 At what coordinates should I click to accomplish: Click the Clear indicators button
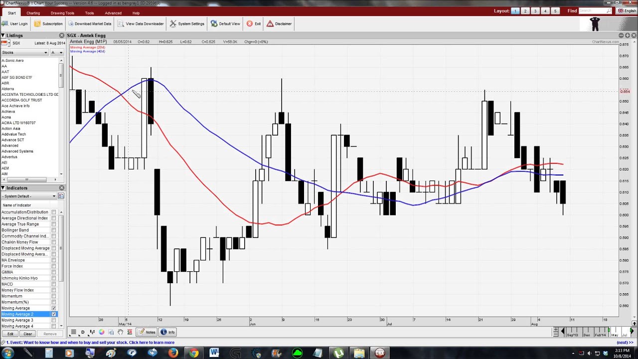click(x=28, y=334)
